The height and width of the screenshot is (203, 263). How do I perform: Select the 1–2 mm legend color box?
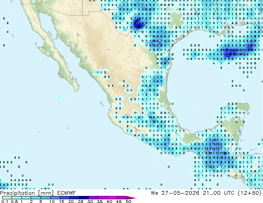pos(26,198)
